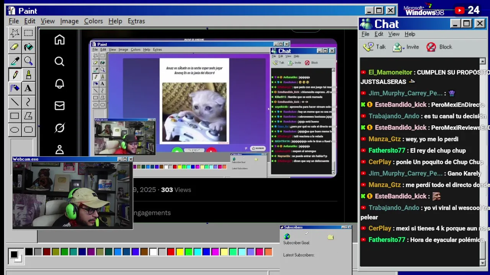490x275 pixels.
Task: Open the File menu in Paint
Action: 14,21
